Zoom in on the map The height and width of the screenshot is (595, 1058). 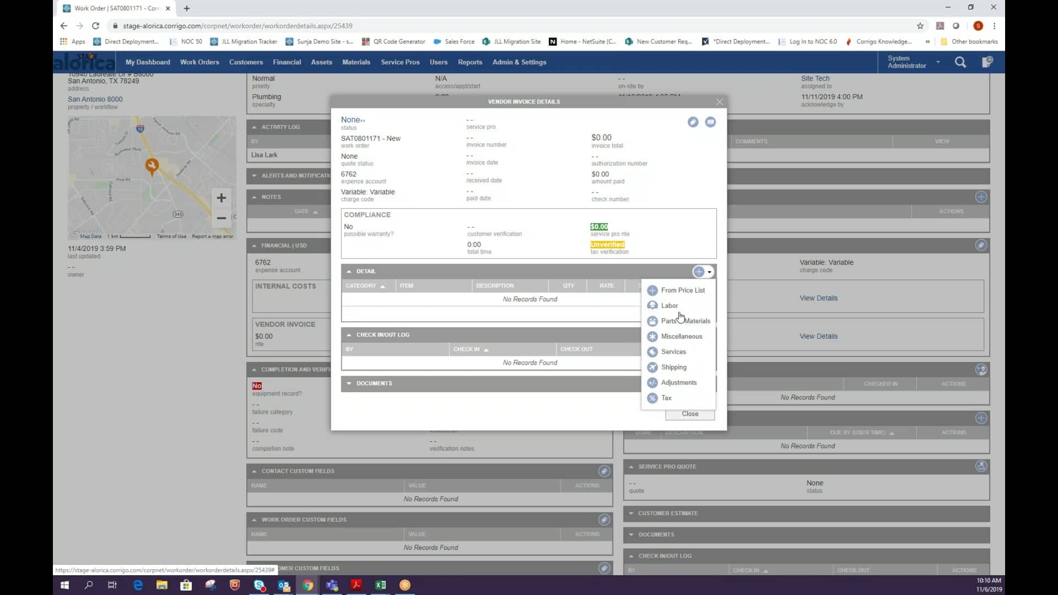click(x=221, y=198)
